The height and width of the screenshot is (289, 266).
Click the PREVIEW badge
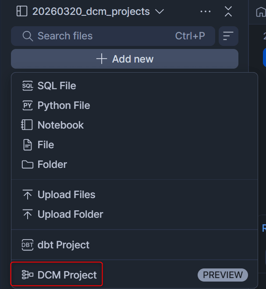pyautogui.click(x=223, y=275)
